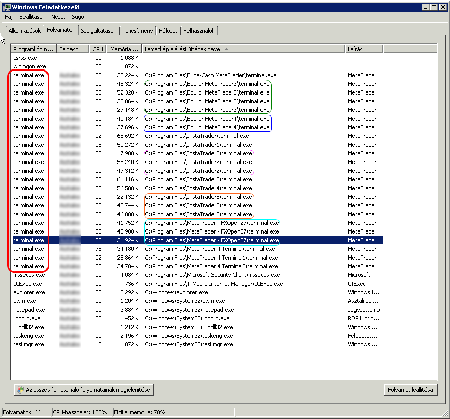The image size is (450, 419).
Task: Select the winlogon.exe process
Action: click(x=198, y=66)
